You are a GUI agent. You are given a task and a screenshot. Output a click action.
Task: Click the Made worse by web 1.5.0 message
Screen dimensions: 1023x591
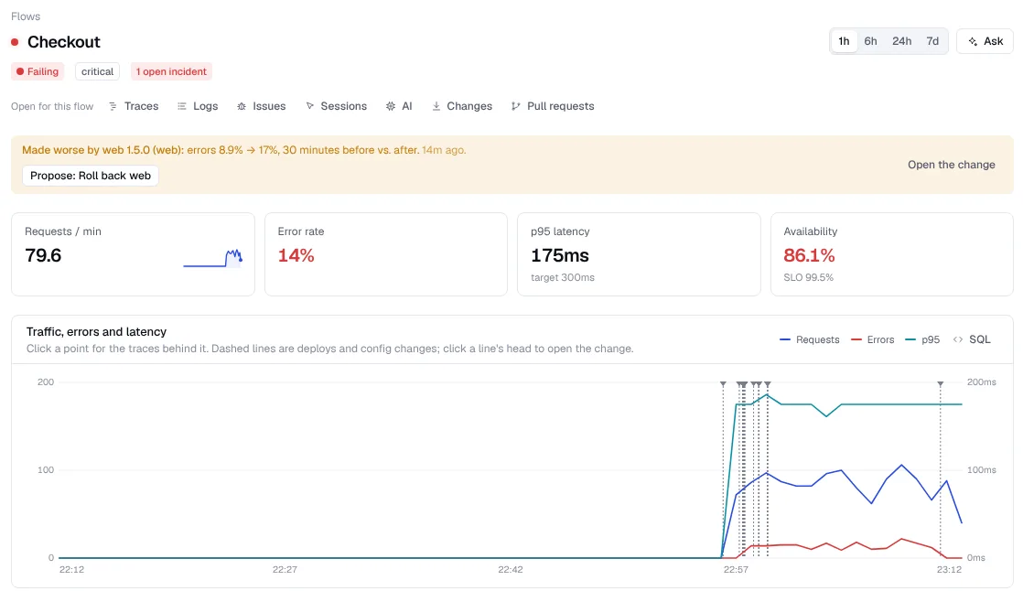pyautogui.click(x=221, y=150)
